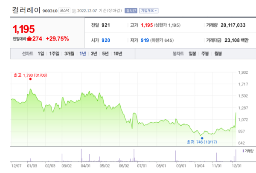This screenshot has width=256, height=173.
Task: Click the 전일 value 921
Action: point(106,25)
